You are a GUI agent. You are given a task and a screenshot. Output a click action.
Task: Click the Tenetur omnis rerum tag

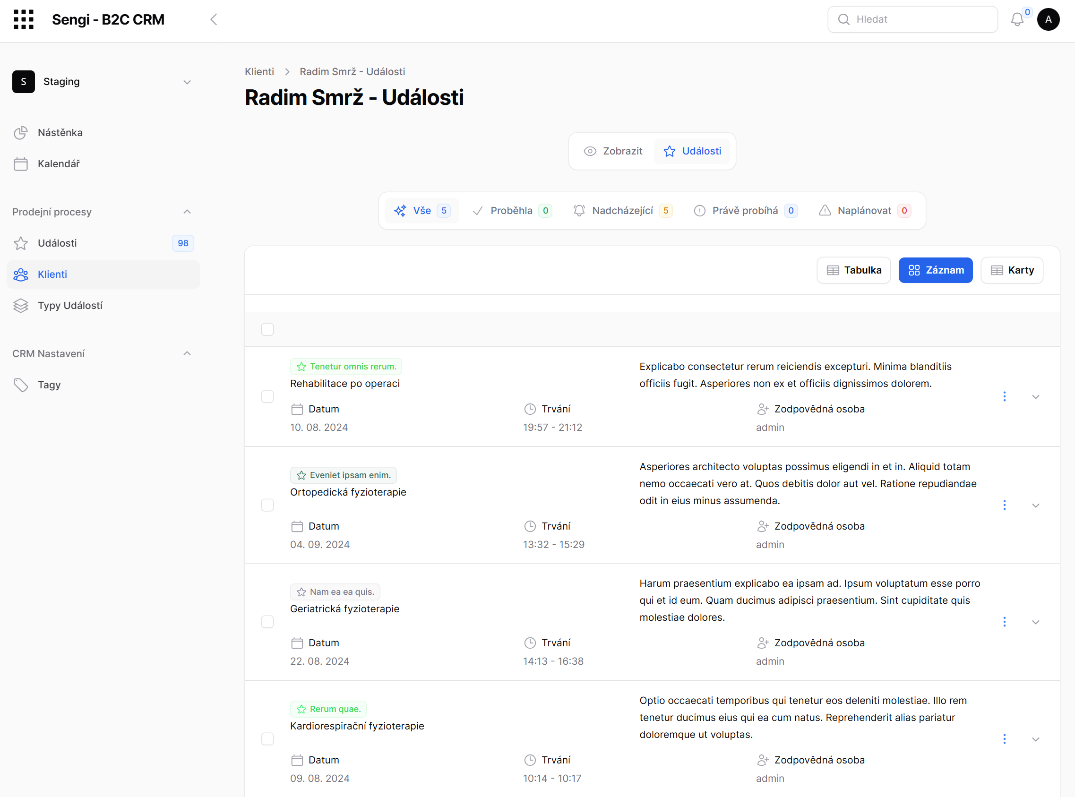(x=346, y=367)
